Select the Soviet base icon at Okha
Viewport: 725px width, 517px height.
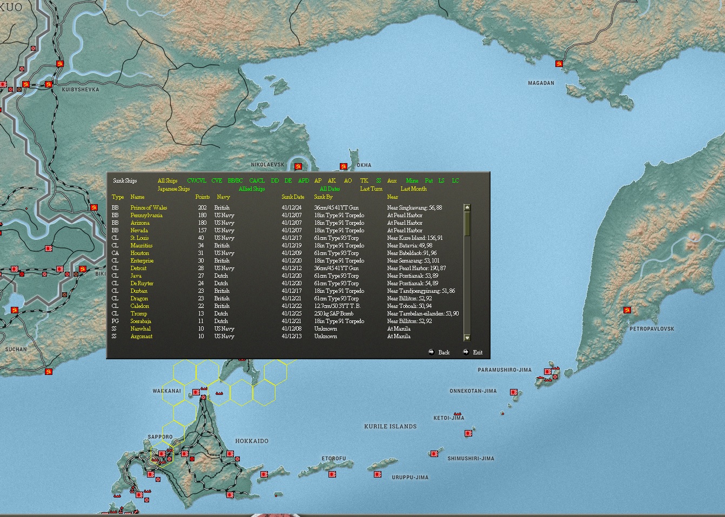(x=343, y=166)
